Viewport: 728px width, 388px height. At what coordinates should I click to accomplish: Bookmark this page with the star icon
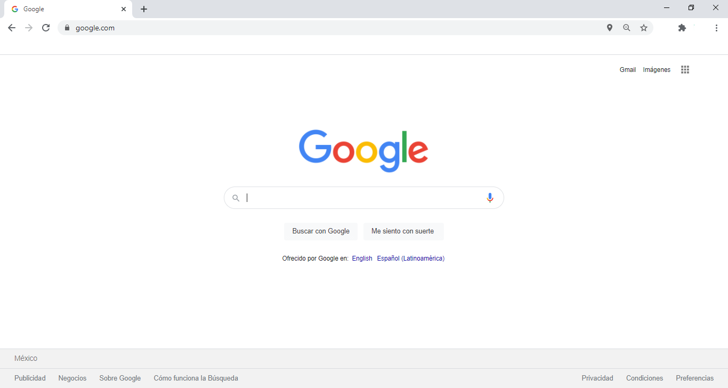pyautogui.click(x=644, y=28)
